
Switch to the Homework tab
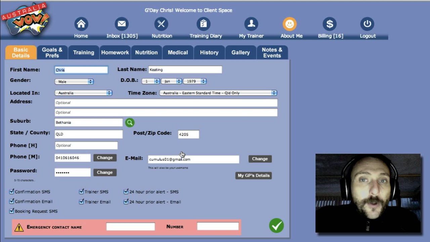tap(115, 52)
